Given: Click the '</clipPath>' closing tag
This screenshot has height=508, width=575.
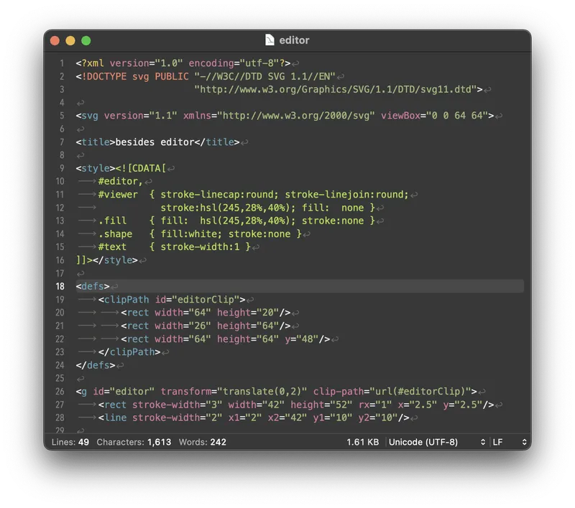Looking at the screenshot, I should coord(129,352).
